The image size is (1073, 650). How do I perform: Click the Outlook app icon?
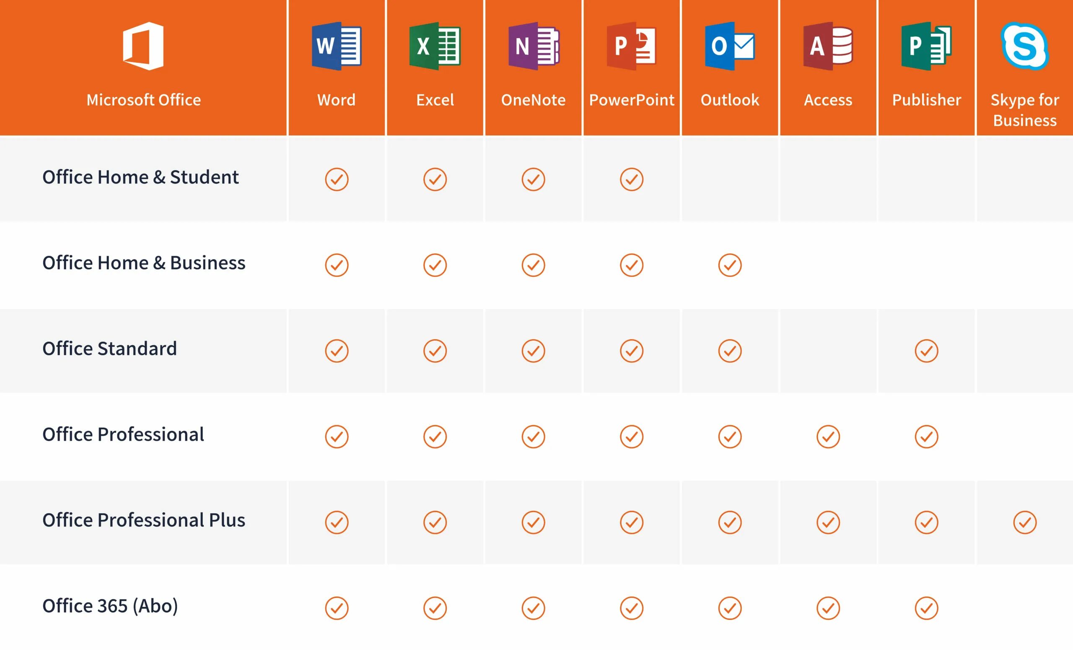730,46
